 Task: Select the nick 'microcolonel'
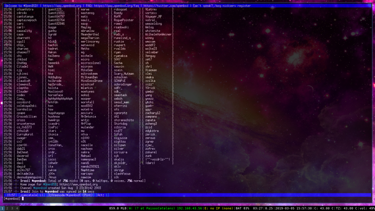pos(91,63)
